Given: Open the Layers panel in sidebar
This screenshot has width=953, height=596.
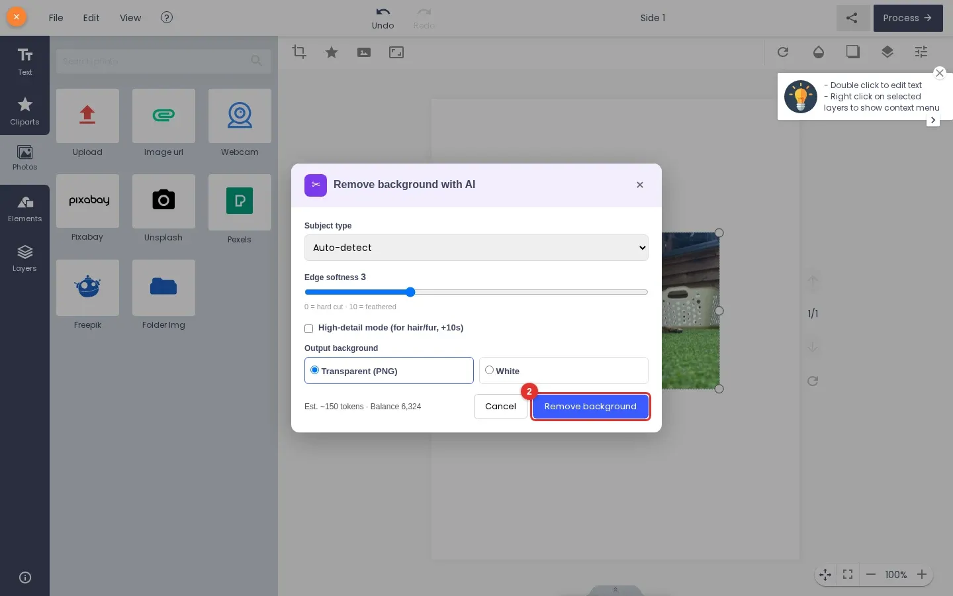Looking at the screenshot, I should pos(24,258).
